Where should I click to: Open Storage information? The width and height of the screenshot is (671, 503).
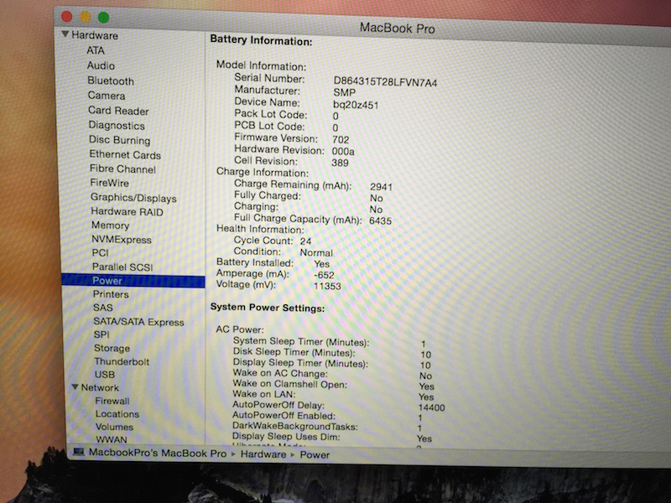point(112,348)
